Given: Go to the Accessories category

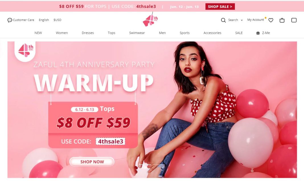Looking at the screenshot, I should click(212, 33).
